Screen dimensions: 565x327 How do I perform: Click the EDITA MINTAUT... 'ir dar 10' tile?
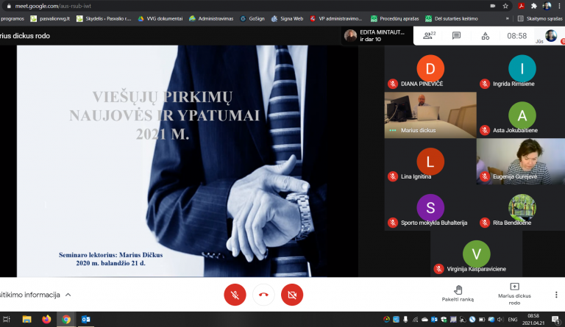tap(377, 35)
